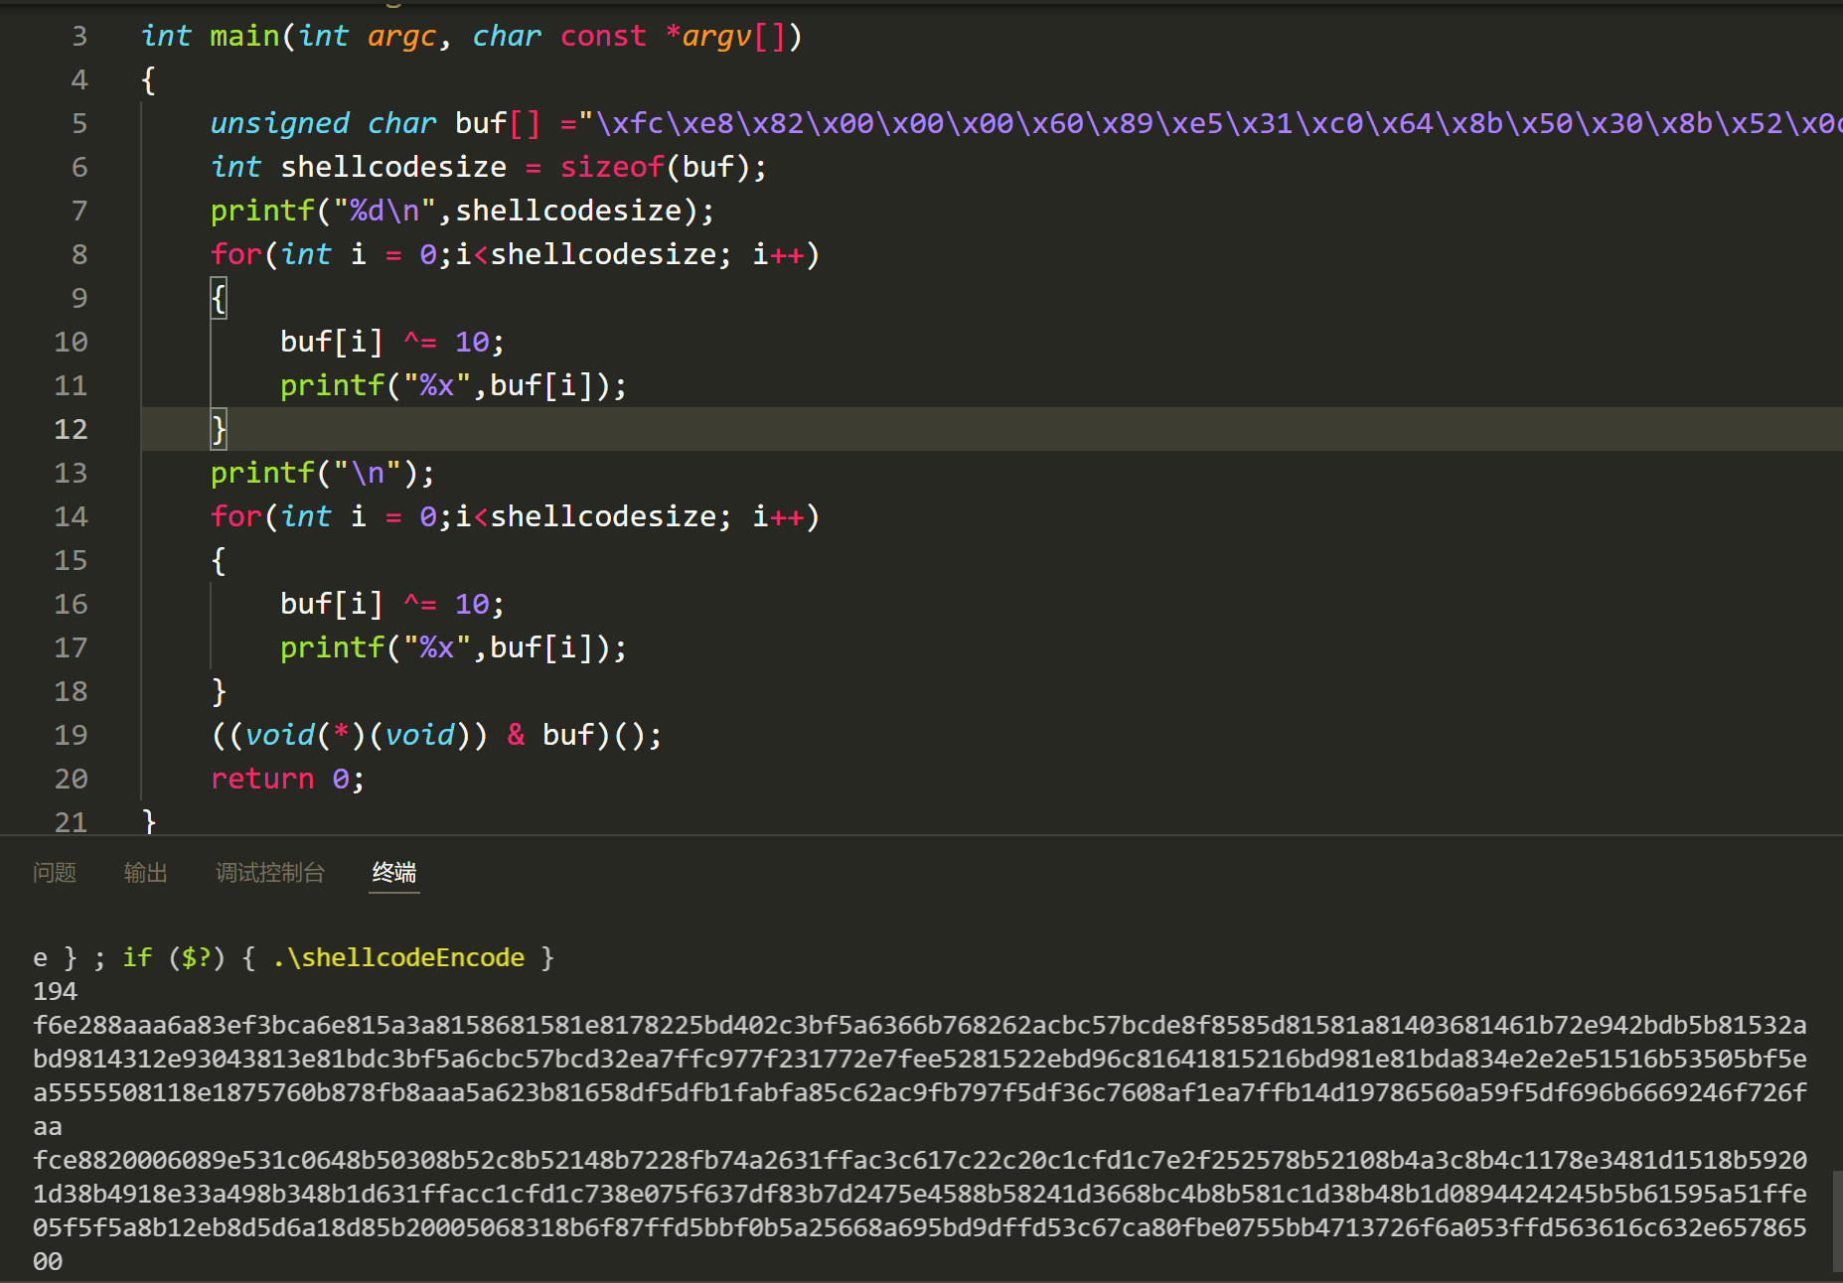The width and height of the screenshot is (1843, 1283).
Task: Click 'sizeof' on line 6
Action: [612, 168]
